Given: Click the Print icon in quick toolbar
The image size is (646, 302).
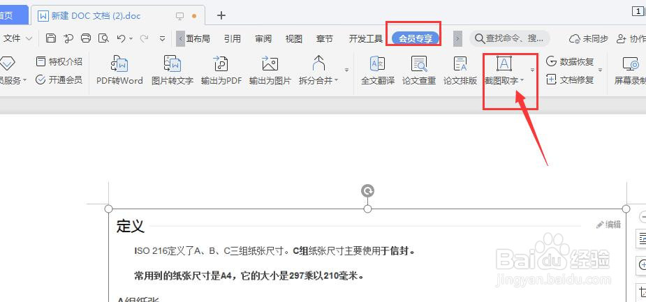Looking at the screenshot, I should point(86,38).
